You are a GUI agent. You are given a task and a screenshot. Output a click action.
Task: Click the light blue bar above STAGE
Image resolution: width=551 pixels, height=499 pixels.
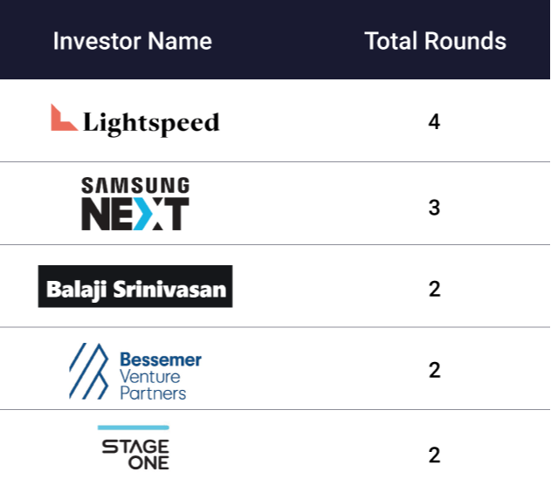[x=133, y=427]
